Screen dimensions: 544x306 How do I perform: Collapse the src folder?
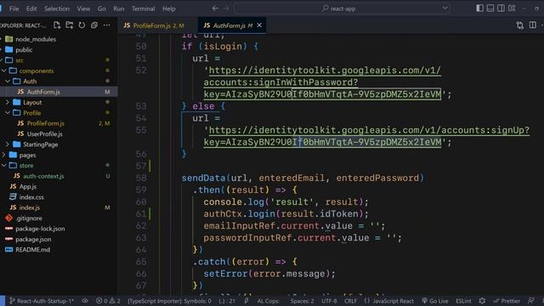20,60
